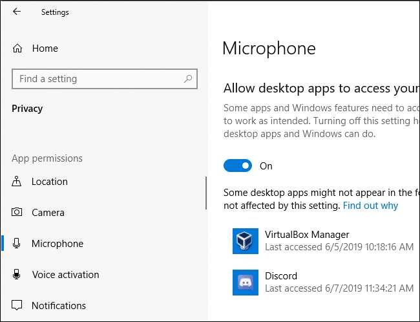This screenshot has height=322, width=420.
Task: Click the Microphone icon in sidebar
Action: [17, 244]
